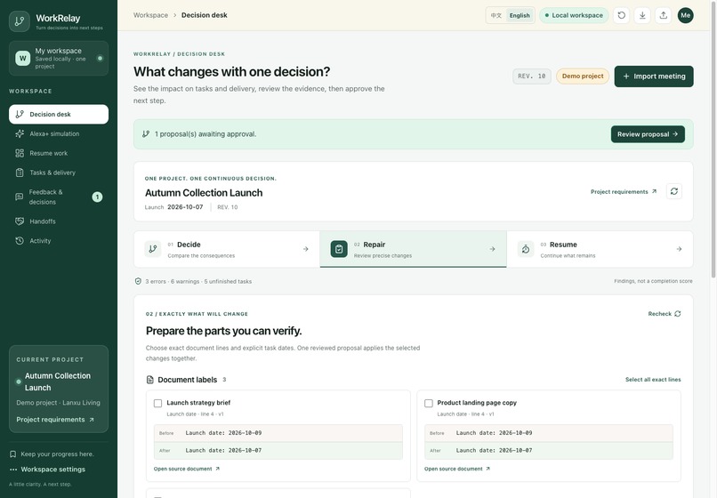The image size is (717, 498).
Task: Click Review proposal button
Action: [648, 134]
